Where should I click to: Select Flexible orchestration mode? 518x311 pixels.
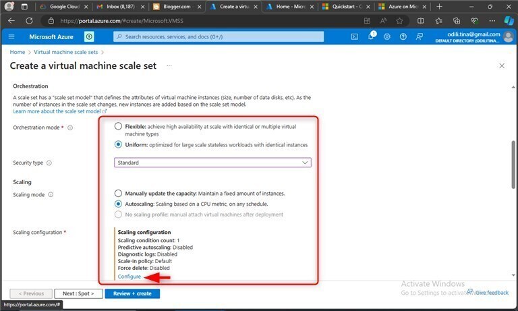tap(118, 126)
